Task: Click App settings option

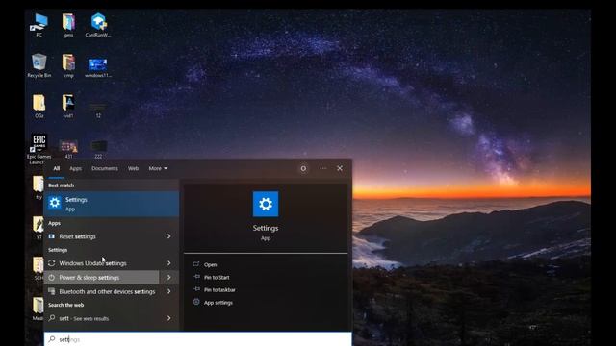Action: (218, 303)
